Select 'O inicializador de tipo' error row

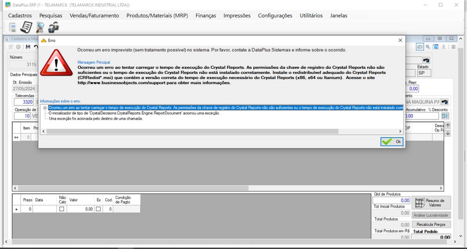(x=134, y=113)
